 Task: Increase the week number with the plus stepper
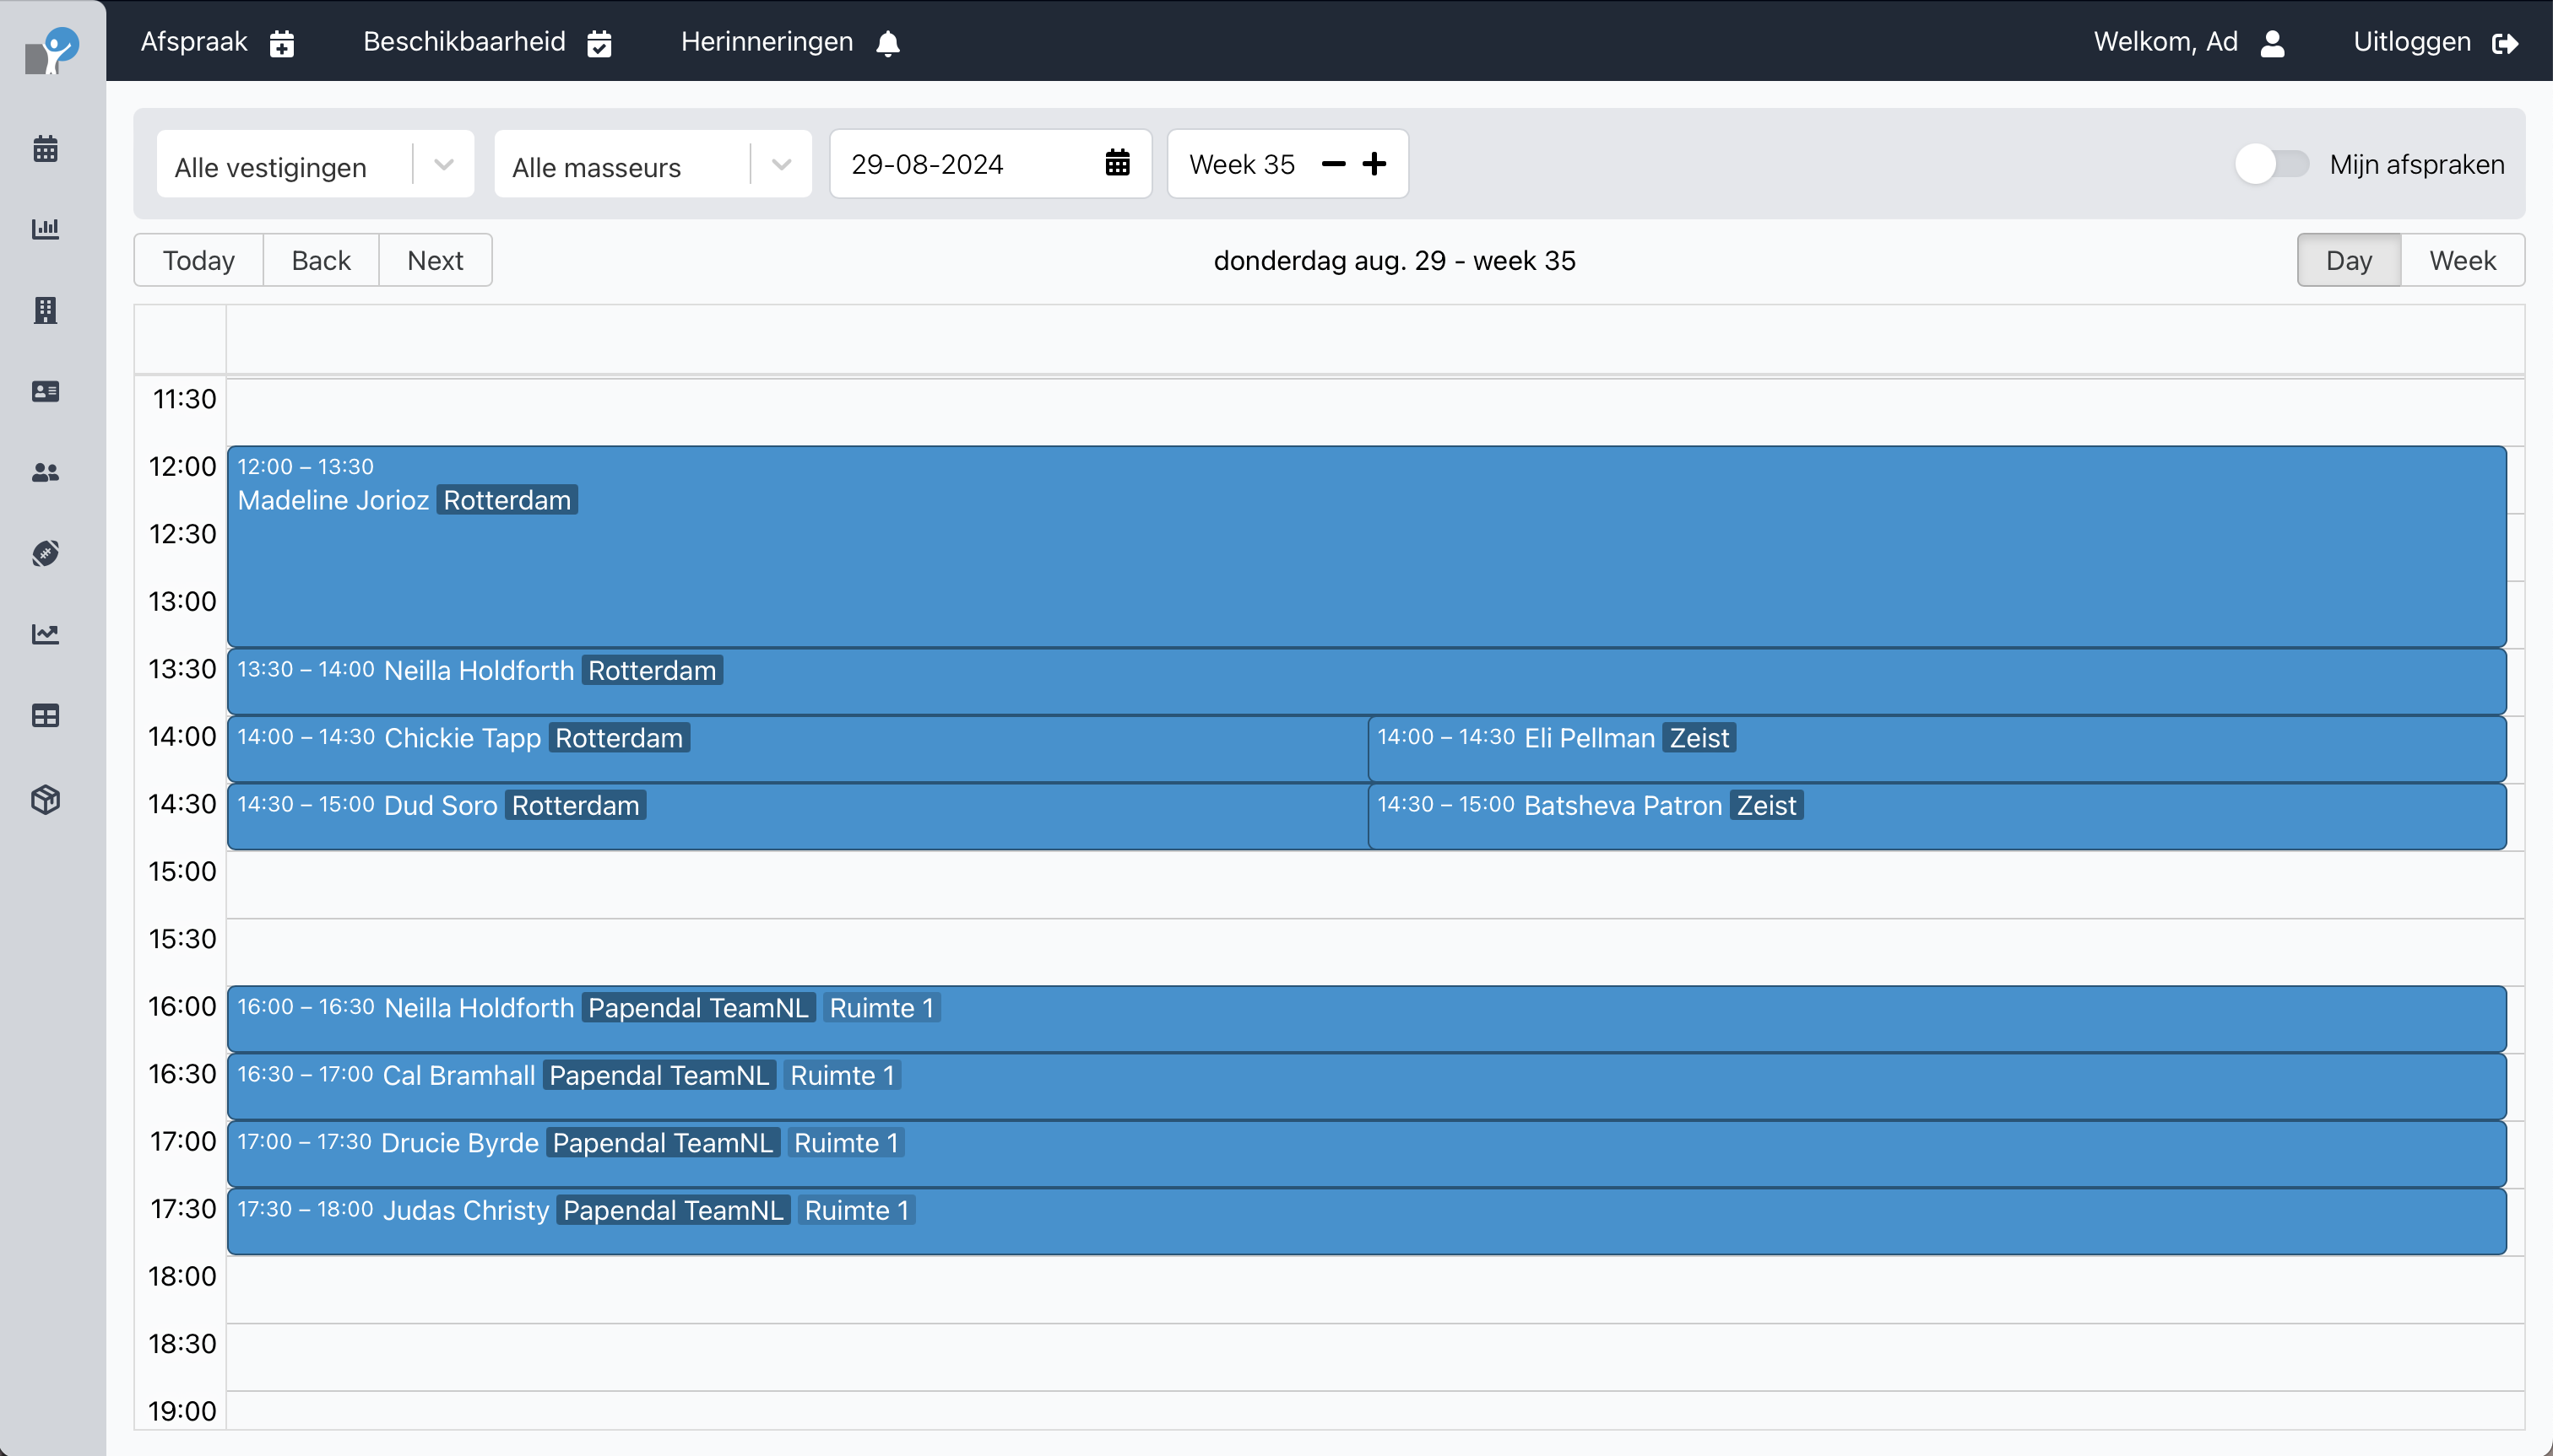[1375, 163]
